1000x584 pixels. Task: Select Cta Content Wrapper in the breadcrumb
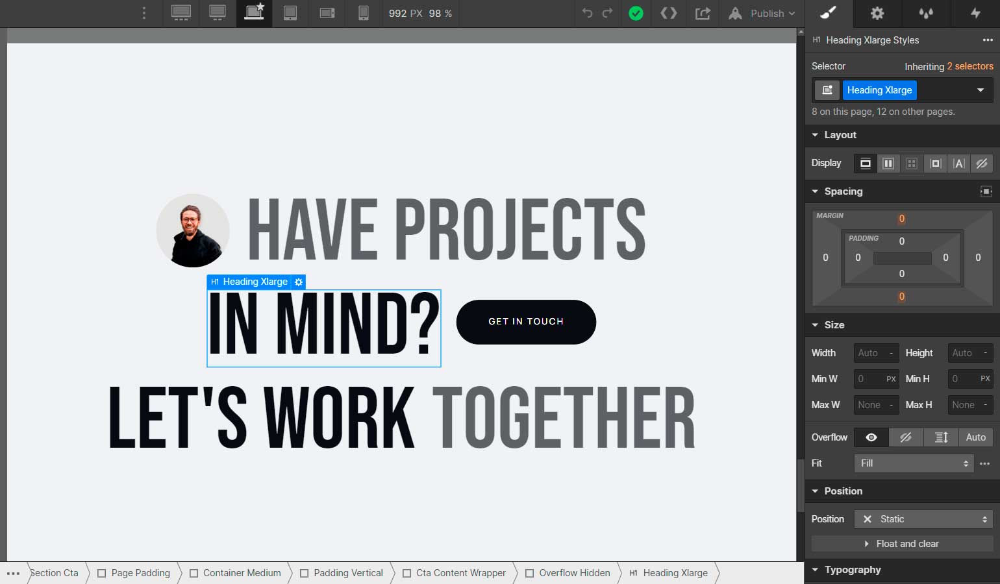tap(460, 573)
